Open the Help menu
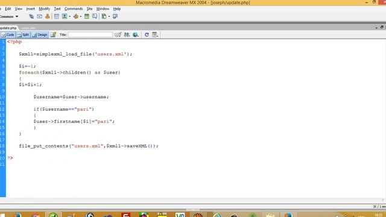The height and width of the screenshot is (217, 386). point(117,8)
